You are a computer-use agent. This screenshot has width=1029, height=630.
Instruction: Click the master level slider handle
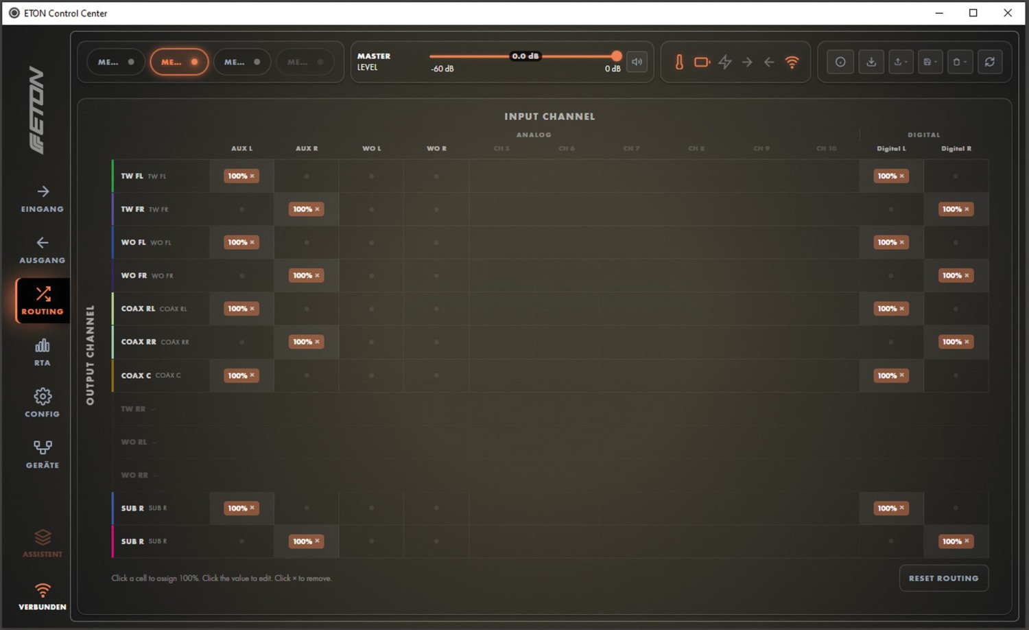click(616, 56)
